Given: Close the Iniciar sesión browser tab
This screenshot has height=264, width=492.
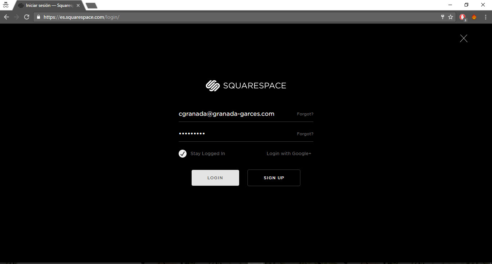Looking at the screenshot, I should pos(78,5).
